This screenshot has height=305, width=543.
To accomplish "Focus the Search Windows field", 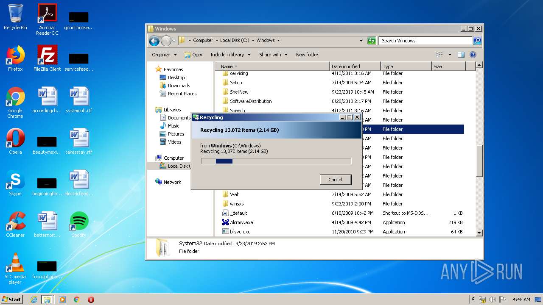I will 425,41.
